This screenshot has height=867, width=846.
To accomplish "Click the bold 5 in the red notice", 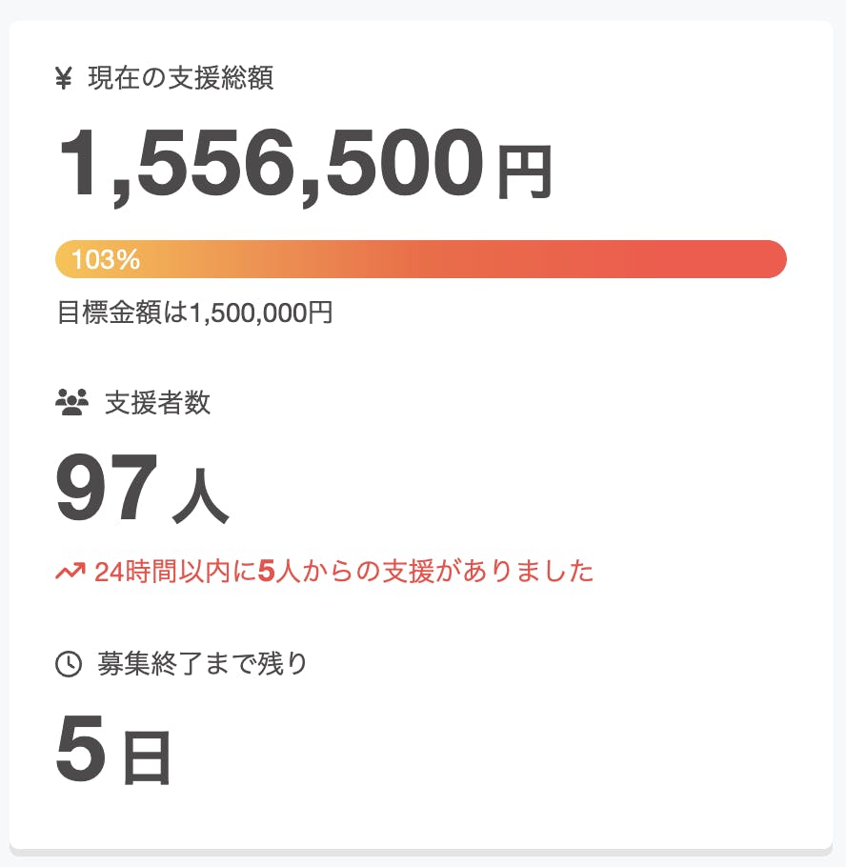I will pos(266,572).
